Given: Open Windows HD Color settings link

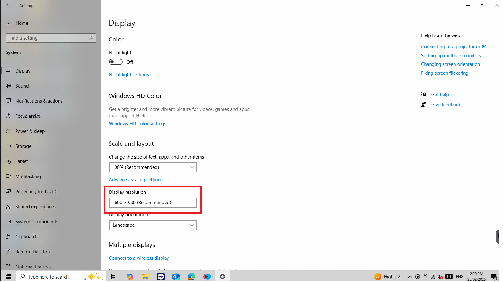Looking at the screenshot, I should coord(138,124).
